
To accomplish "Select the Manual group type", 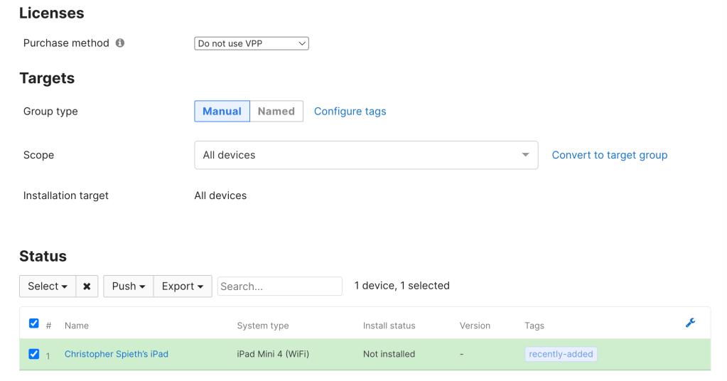I will tap(222, 112).
